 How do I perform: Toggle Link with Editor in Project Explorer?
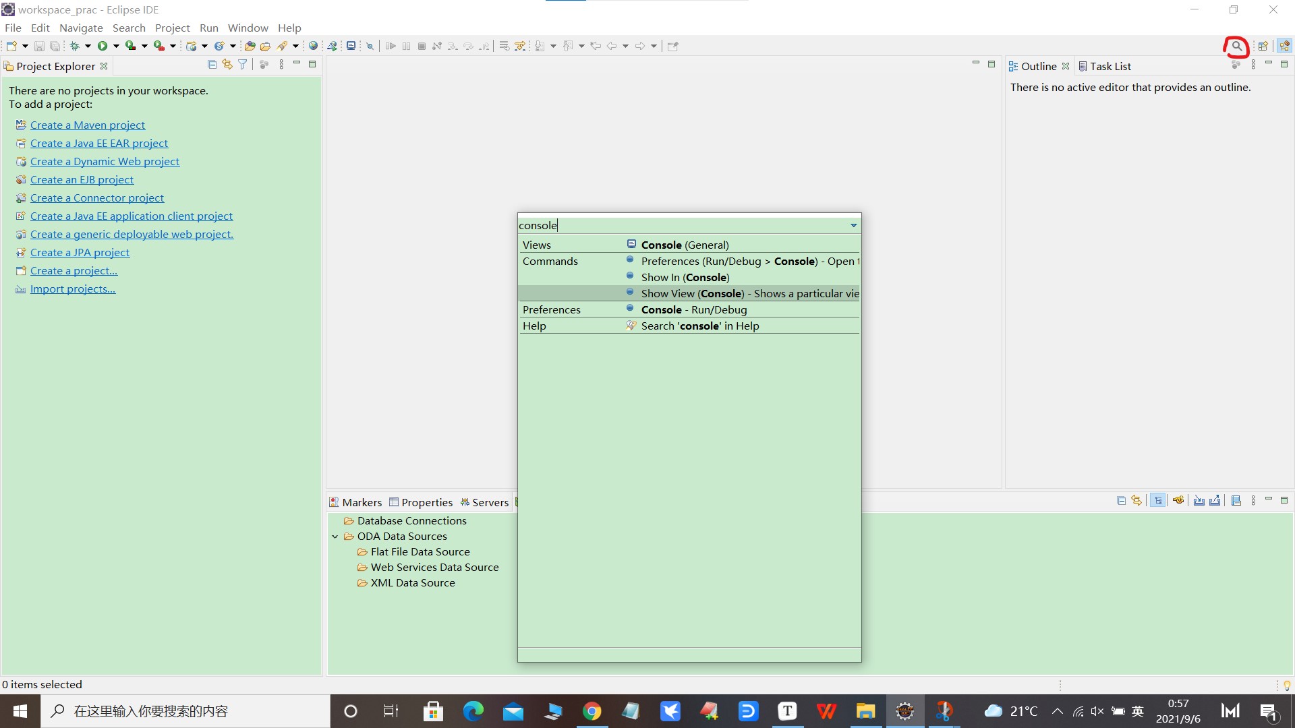(227, 65)
